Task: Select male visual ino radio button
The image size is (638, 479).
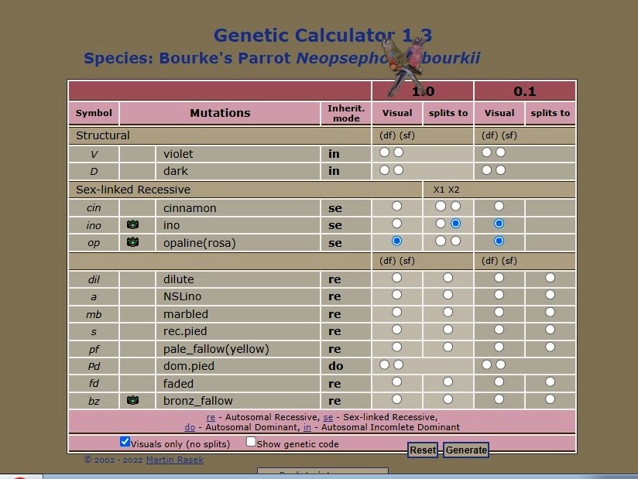Action: (397, 224)
